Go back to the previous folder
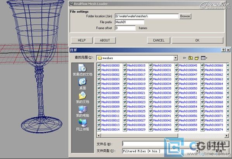Image resolution: width=232 pixels, height=159 pixels. pos(184,58)
